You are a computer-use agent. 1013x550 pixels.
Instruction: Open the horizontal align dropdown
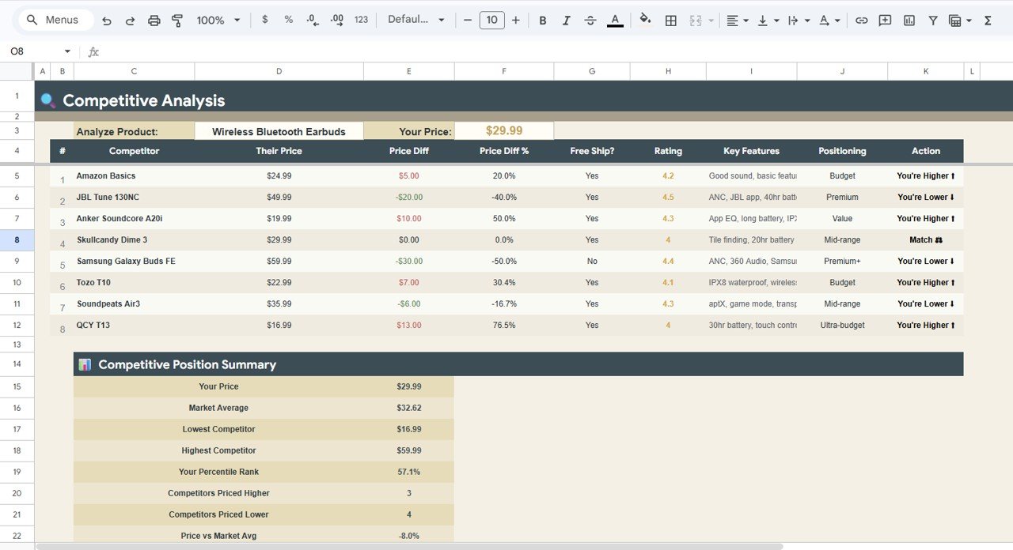pyautogui.click(x=738, y=21)
